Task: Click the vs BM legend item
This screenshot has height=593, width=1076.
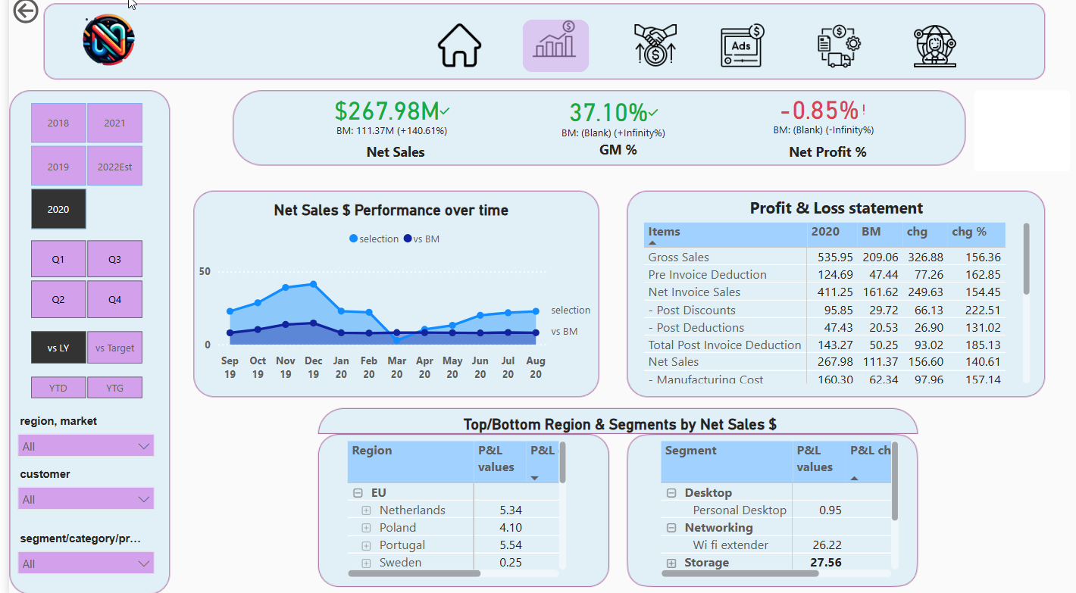Action: (x=421, y=239)
